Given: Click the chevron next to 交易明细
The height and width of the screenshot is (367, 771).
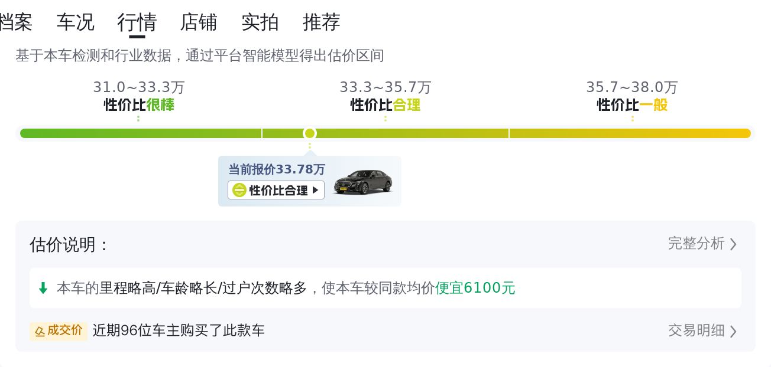Looking at the screenshot, I should pyautogui.click(x=733, y=332).
